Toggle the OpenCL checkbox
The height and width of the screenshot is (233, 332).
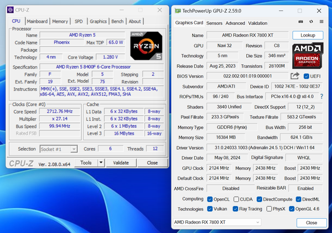pyautogui.click(x=210, y=199)
